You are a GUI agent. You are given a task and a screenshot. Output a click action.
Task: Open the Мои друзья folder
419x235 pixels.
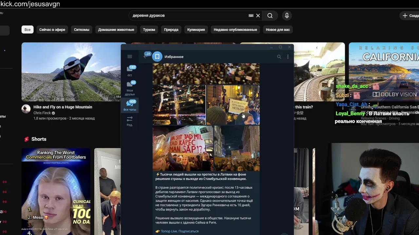pyautogui.click(x=130, y=88)
